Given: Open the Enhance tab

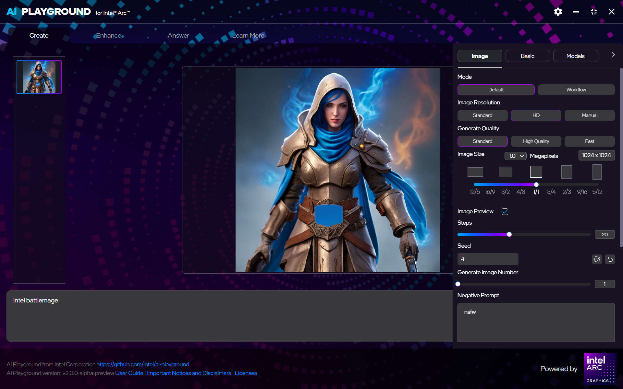Looking at the screenshot, I should (x=108, y=35).
